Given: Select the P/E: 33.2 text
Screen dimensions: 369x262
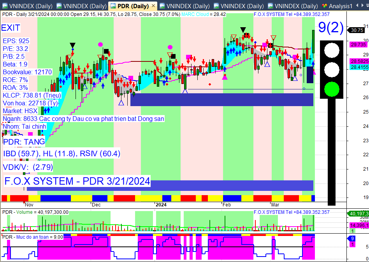Looking at the screenshot, I should [16, 49].
